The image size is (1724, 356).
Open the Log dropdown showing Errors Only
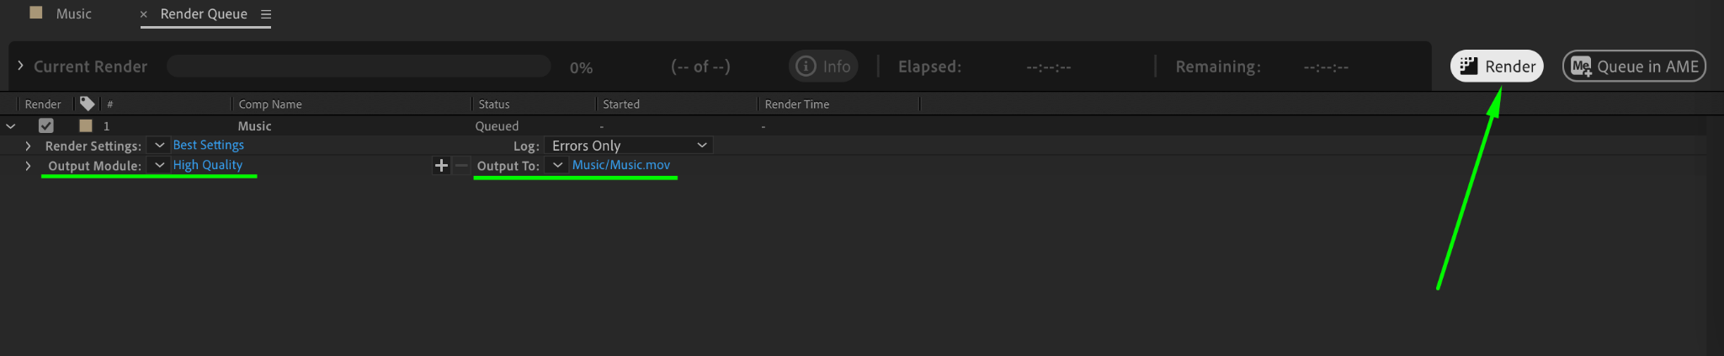pyautogui.click(x=628, y=146)
